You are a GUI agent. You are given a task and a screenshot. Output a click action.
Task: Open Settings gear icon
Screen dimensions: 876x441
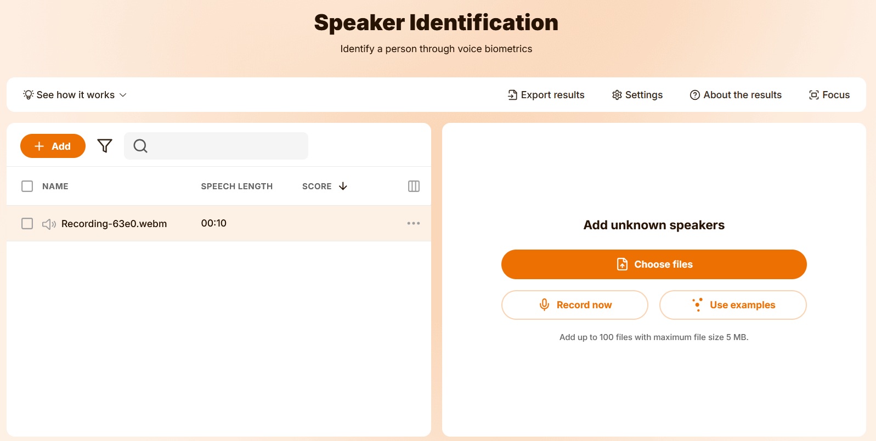(x=617, y=95)
